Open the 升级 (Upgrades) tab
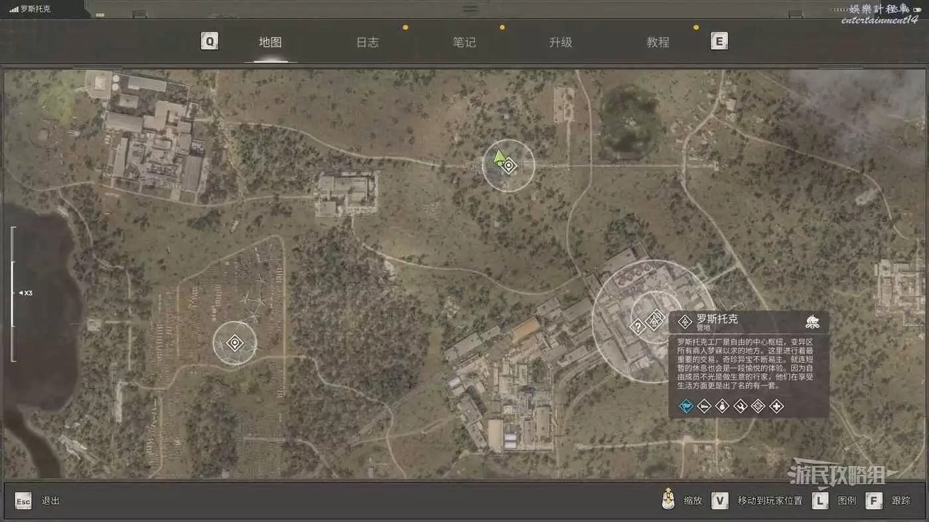Screen dimensions: 929x522 pos(561,42)
